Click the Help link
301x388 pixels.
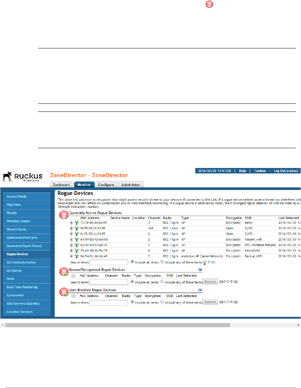click(x=242, y=171)
